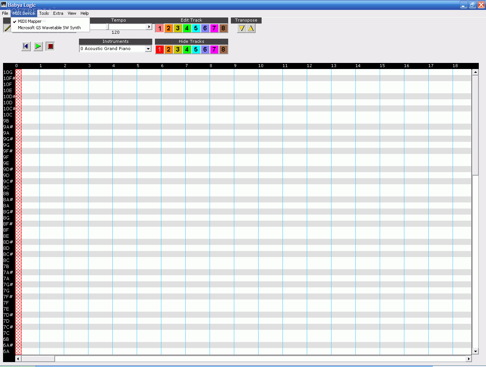Hide track 6 in Hide Tracks
Viewport: 486px width, 367px height.
[x=205, y=50]
